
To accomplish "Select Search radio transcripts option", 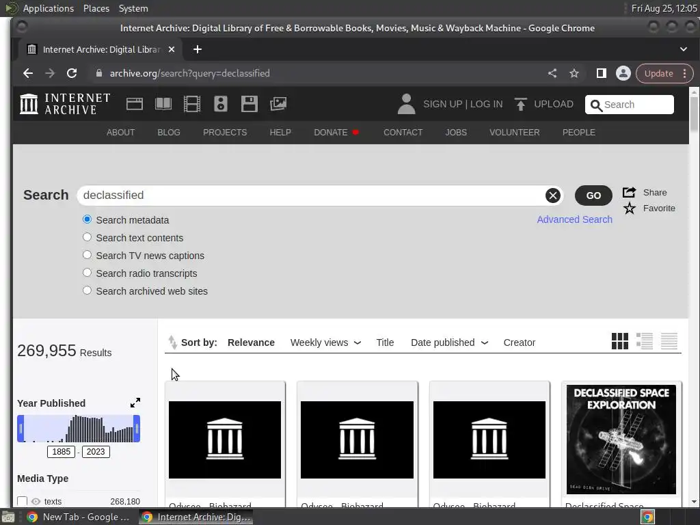I will pos(87,273).
